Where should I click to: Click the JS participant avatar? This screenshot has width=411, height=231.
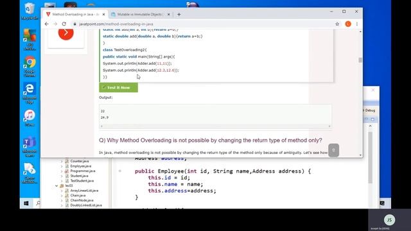pos(389,219)
